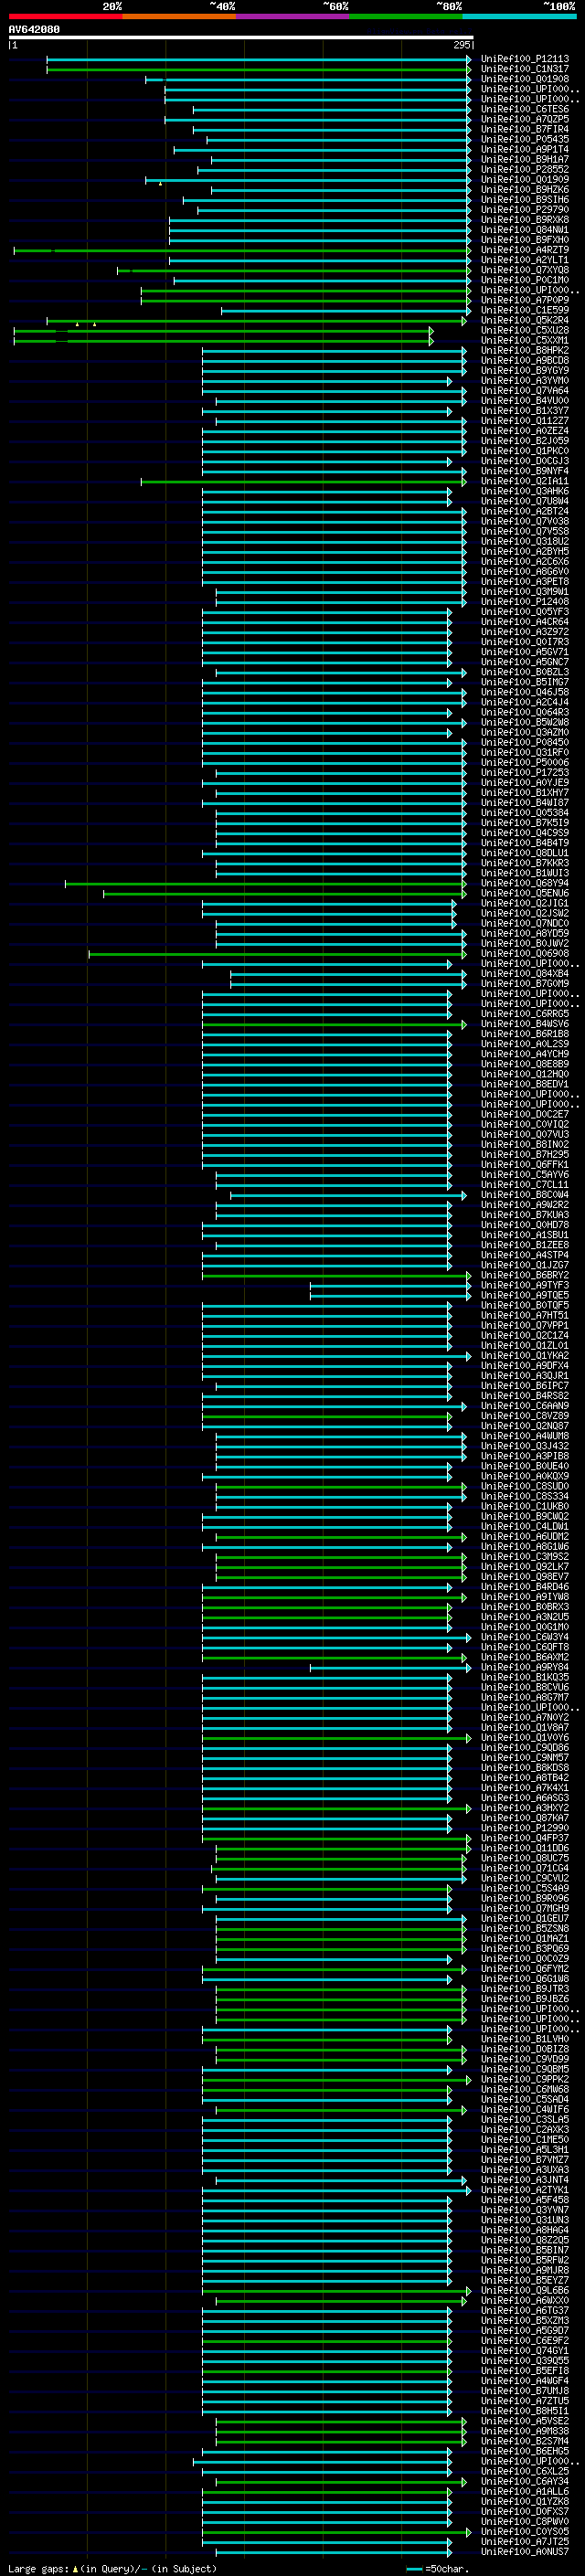
Task: Select hit label UniRef100_C5XU28
Action: [x=525, y=331]
